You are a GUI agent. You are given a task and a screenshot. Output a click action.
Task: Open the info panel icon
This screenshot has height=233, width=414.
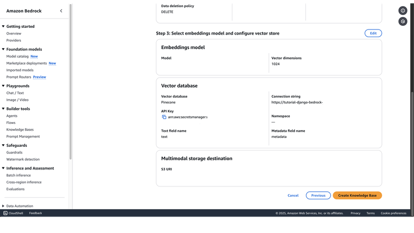(403, 10)
